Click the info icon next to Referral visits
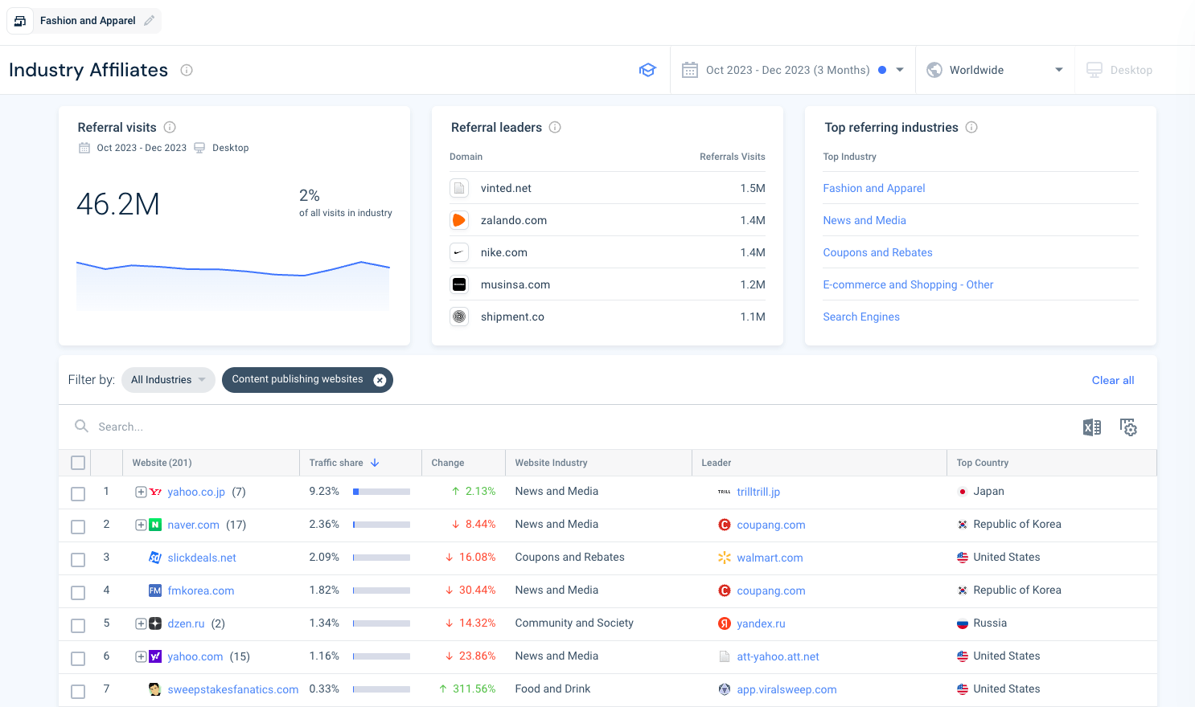The height and width of the screenshot is (707, 1195). (x=169, y=127)
